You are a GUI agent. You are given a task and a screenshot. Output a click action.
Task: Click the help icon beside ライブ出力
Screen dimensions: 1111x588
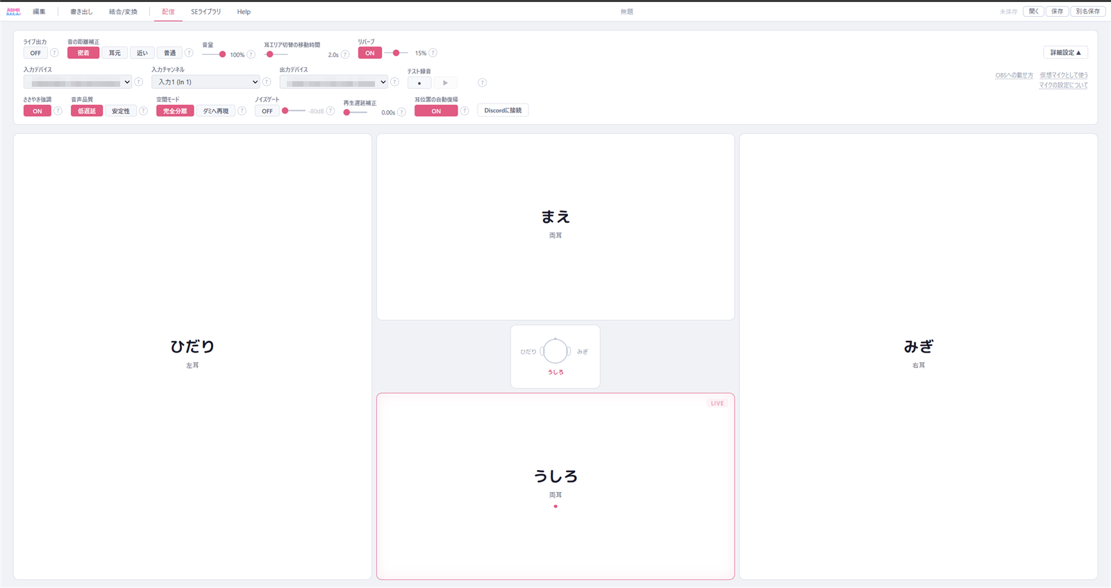pyautogui.click(x=54, y=53)
